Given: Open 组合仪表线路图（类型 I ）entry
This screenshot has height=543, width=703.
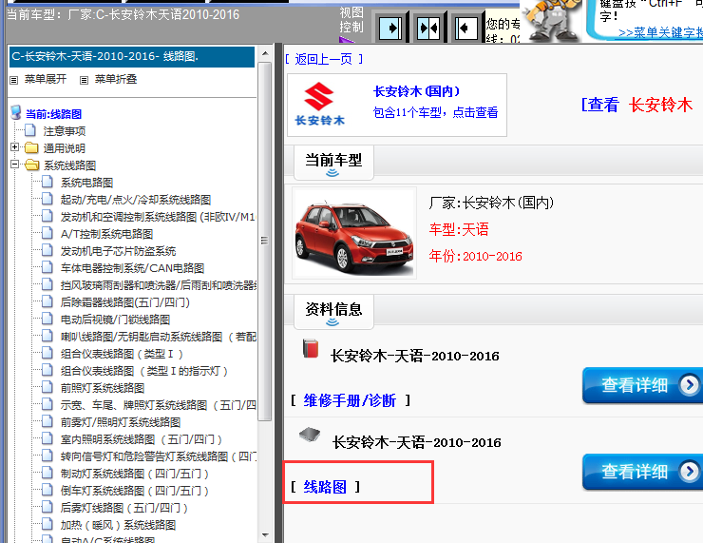Looking at the screenshot, I should tap(122, 353).
